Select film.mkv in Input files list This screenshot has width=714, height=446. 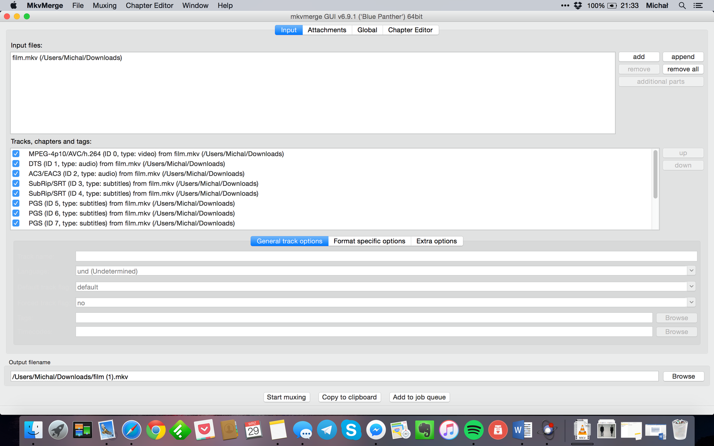click(x=67, y=58)
